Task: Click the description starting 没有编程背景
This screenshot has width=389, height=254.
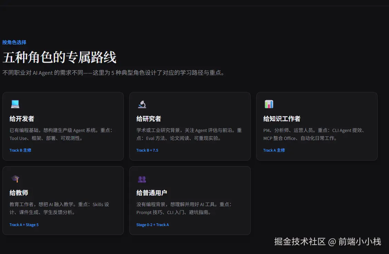Action: click(184, 209)
